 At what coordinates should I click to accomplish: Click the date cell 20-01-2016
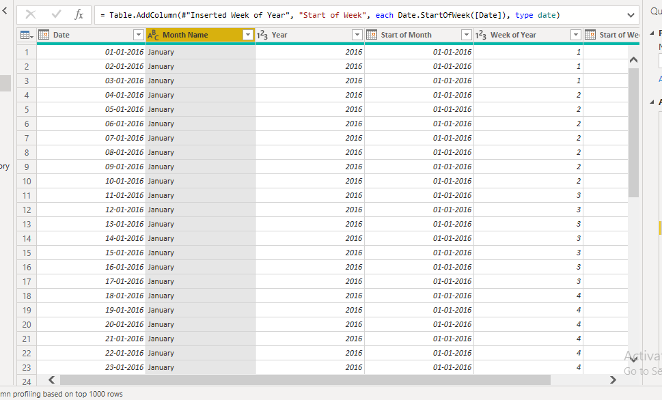91,325
